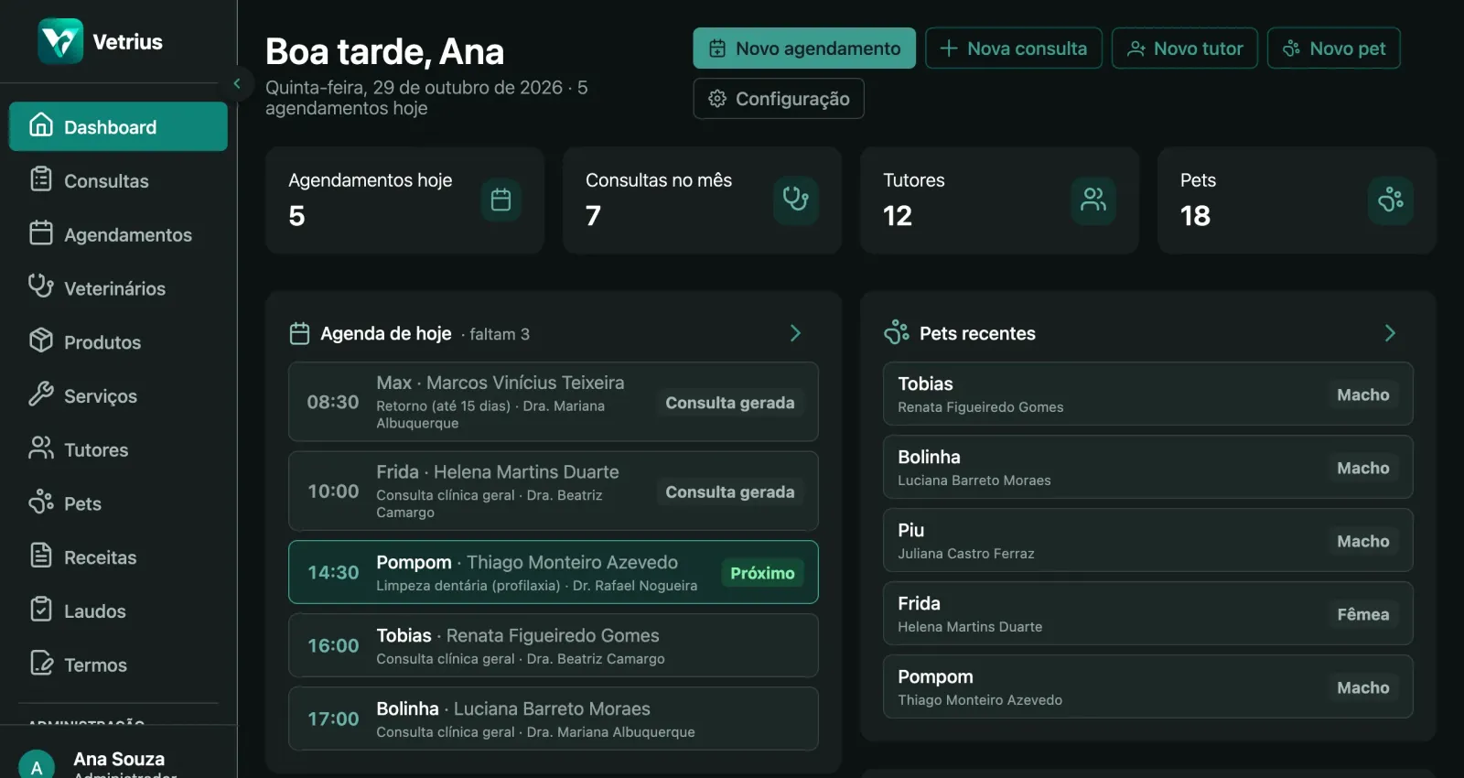The image size is (1464, 778).
Task: Click the Tutores statistic value 12
Action: (x=898, y=216)
